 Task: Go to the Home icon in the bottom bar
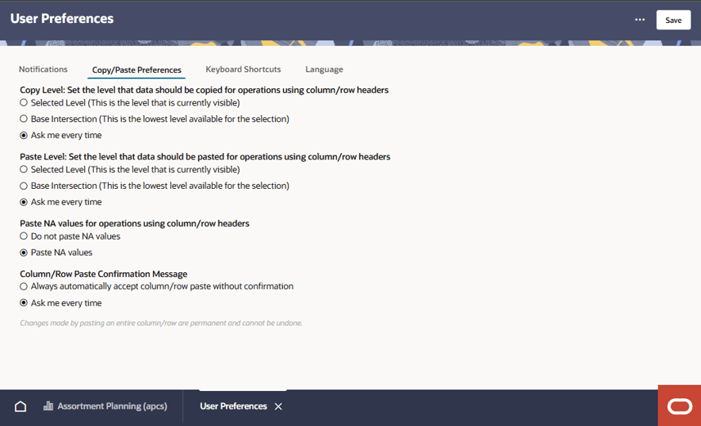point(21,406)
